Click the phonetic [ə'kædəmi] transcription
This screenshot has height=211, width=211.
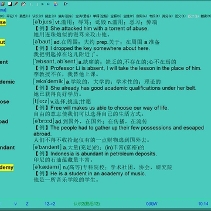(x=47, y=167)
